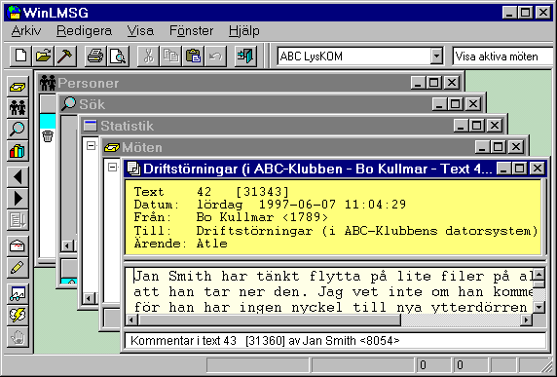This screenshot has height=377, width=557.
Task: Open the Arkiv menu
Action: coord(26,31)
